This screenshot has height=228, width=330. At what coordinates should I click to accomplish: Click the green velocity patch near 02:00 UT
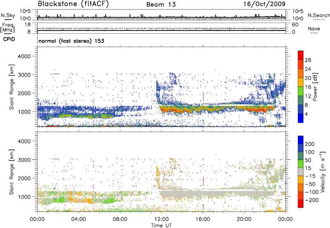pos(59,200)
